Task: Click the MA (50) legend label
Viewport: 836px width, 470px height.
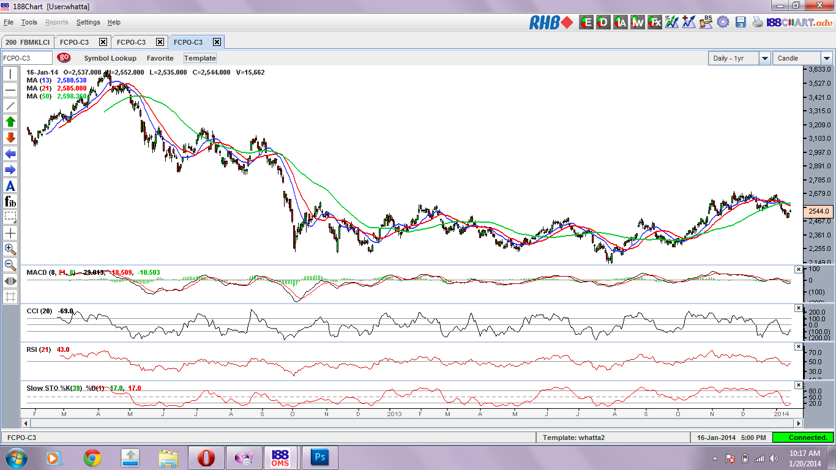Action: pos(39,96)
